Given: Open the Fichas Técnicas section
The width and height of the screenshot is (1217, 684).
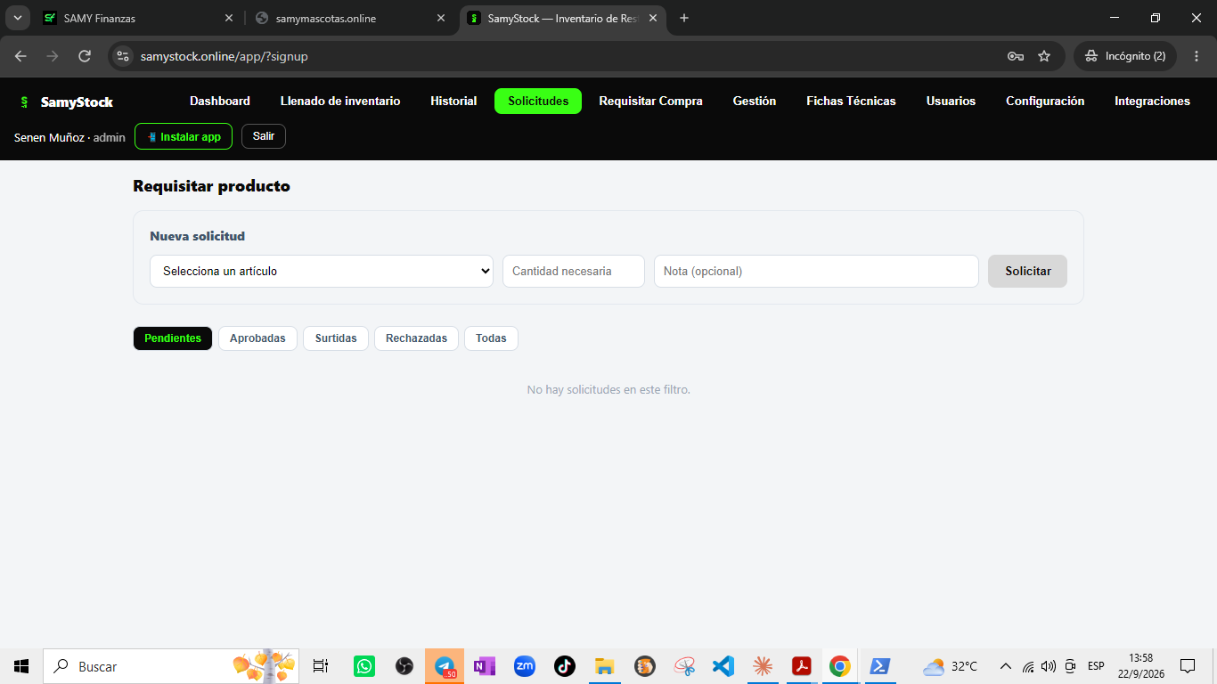Looking at the screenshot, I should [851, 102].
